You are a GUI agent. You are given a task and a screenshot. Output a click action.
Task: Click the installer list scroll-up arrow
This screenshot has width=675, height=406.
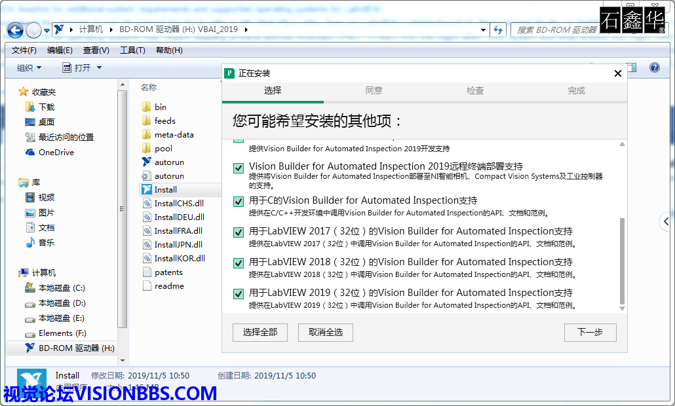coord(622,144)
